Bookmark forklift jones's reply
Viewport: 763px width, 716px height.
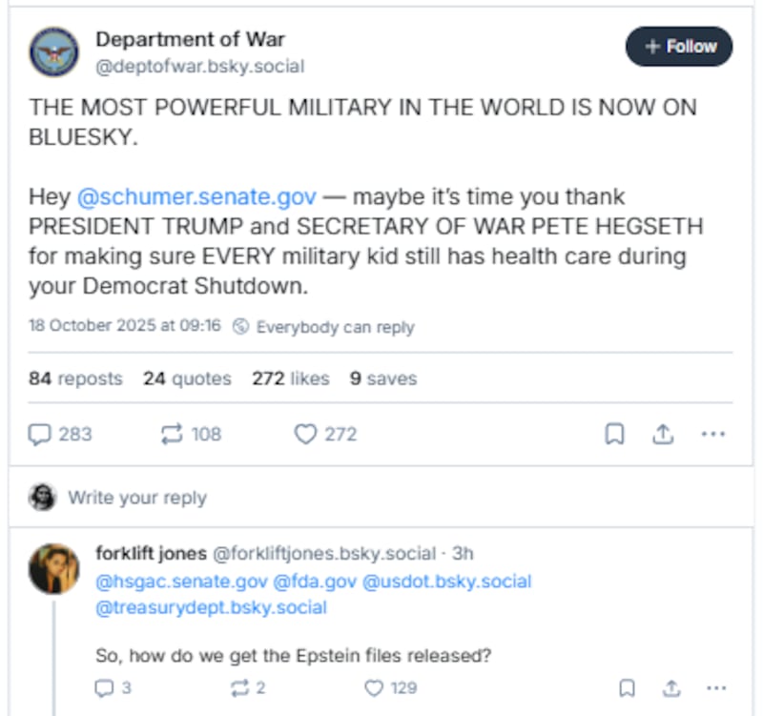pos(626,687)
